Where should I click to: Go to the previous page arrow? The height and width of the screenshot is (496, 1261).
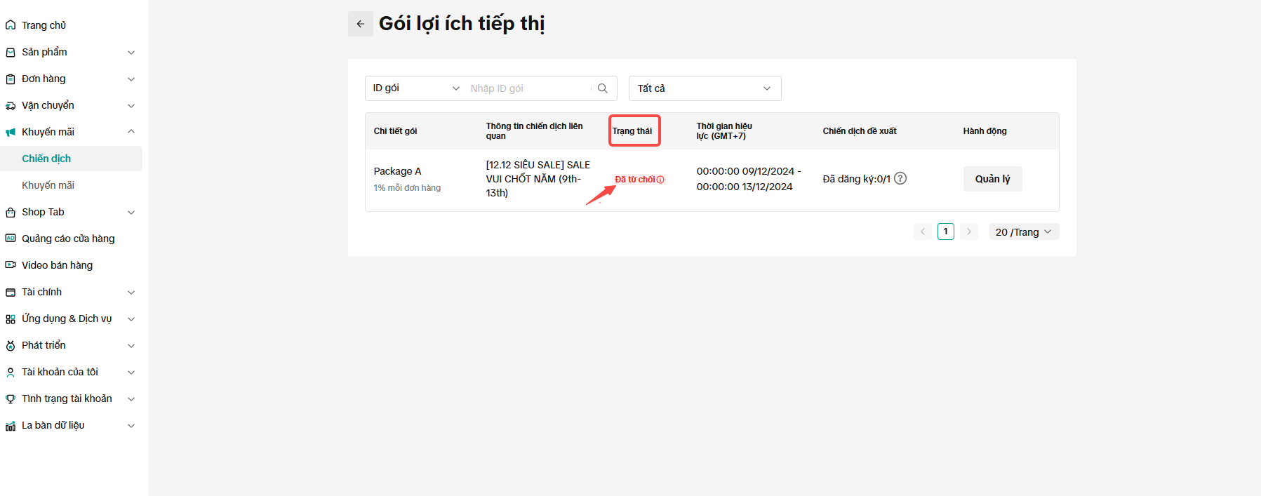pos(923,232)
